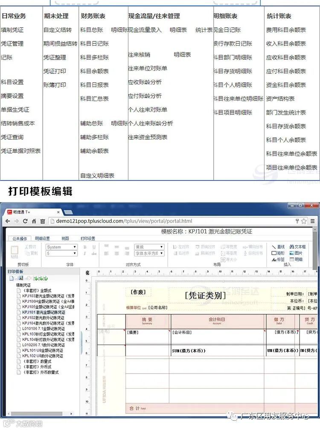Click the browser address bar URL
The width and height of the screenshot is (320, 430).
click(x=124, y=221)
